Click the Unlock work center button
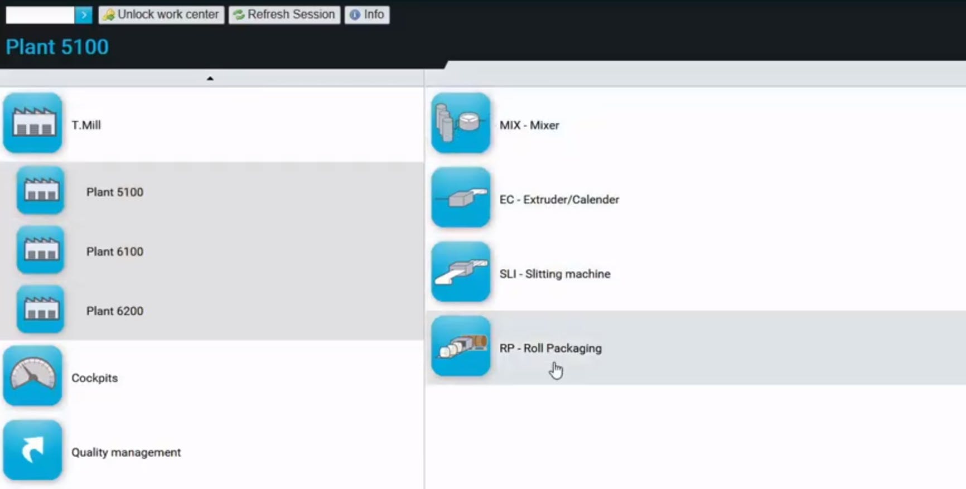Image resolution: width=966 pixels, height=489 pixels. click(x=161, y=14)
